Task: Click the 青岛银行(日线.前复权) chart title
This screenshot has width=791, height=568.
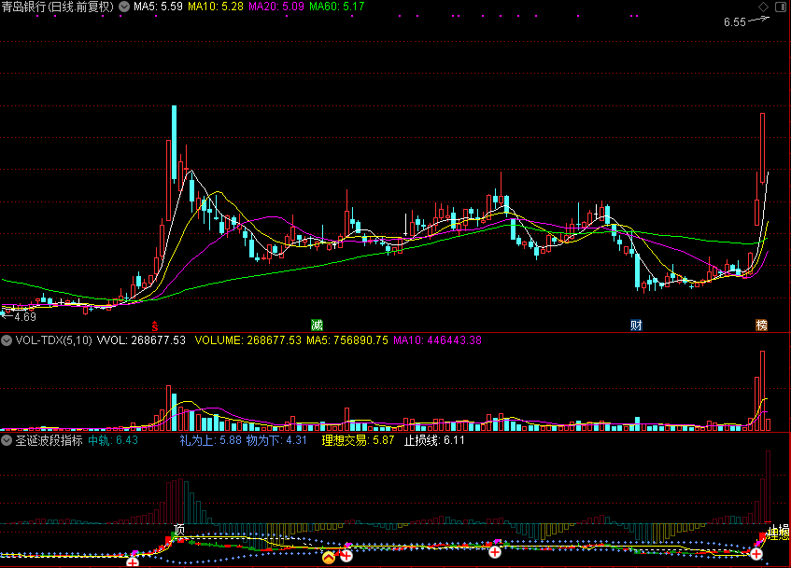Action: click(x=58, y=7)
